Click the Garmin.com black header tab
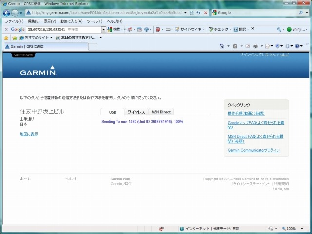312x234 pixels. pyautogui.click(x=23, y=55)
